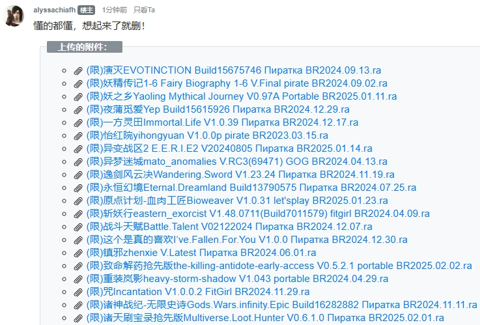480x325 pixels.
Task: Click paperclip icon beside Fairy Biography attachment
Action: 78,84
